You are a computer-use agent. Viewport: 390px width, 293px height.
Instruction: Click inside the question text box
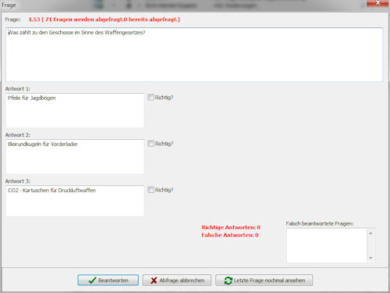[x=194, y=55]
